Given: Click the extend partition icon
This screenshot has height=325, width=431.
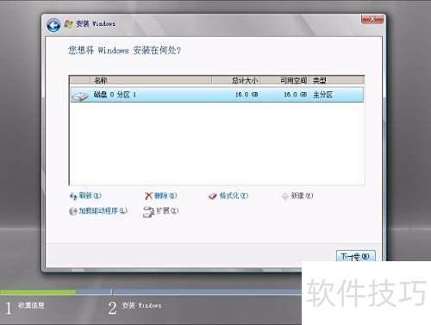Looking at the screenshot, I should click(148, 212).
